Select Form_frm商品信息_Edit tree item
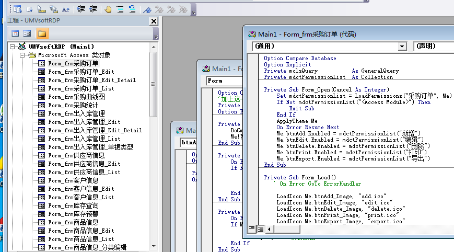The image size is (454, 252). coord(81,231)
